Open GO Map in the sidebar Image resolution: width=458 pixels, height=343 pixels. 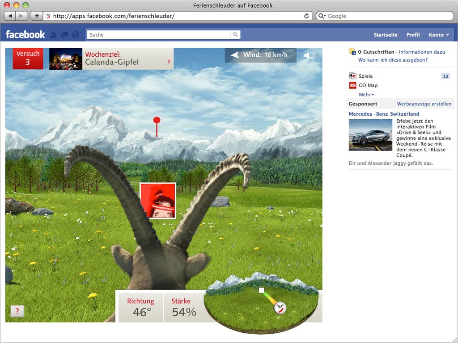click(368, 85)
